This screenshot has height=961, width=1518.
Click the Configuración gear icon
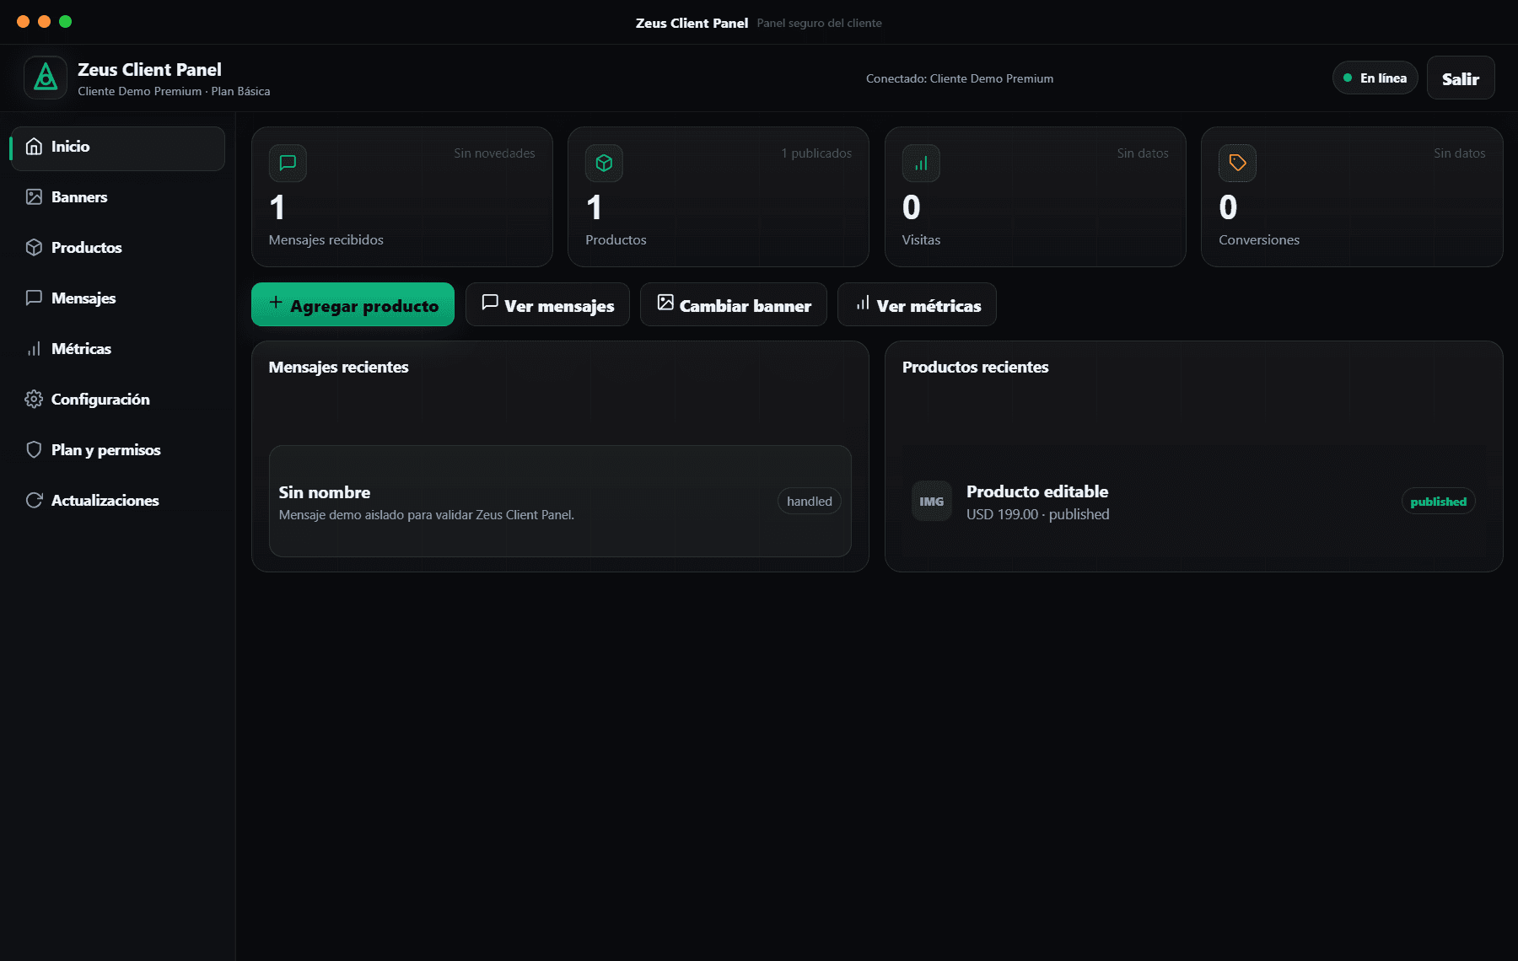pos(34,400)
